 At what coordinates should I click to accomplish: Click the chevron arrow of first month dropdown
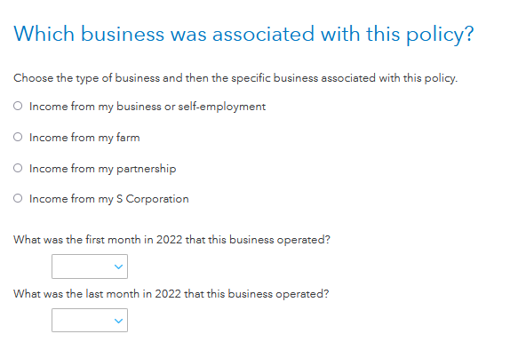119,266
